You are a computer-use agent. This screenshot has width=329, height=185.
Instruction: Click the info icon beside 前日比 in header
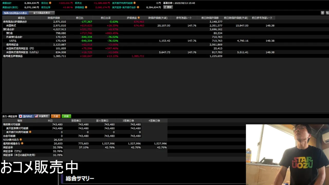[50, 3]
